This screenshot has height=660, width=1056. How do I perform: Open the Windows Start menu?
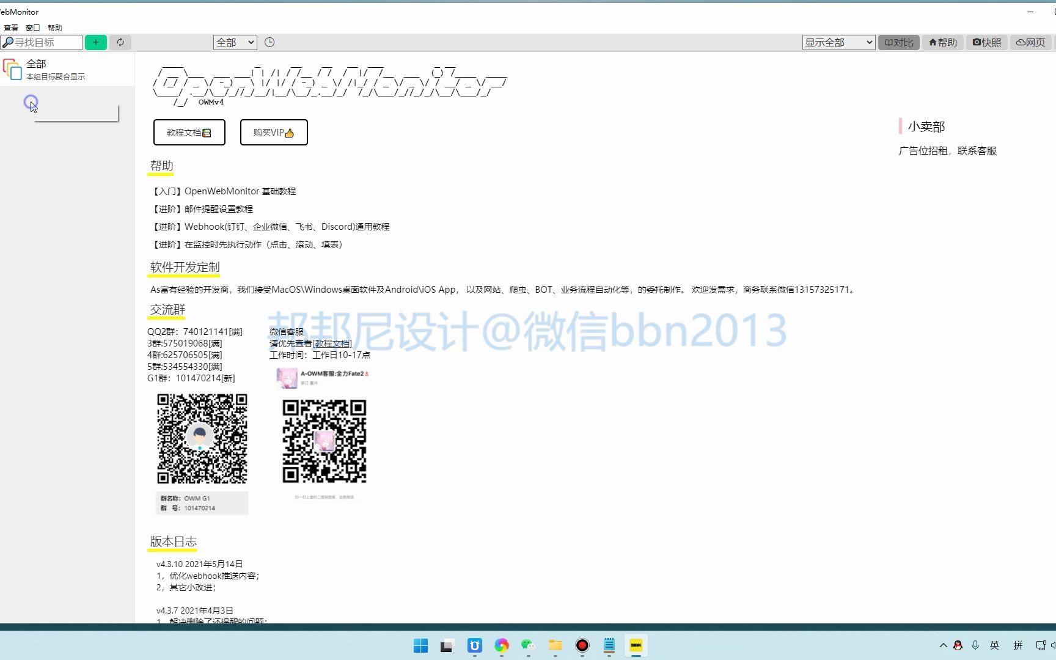[421, 645]
